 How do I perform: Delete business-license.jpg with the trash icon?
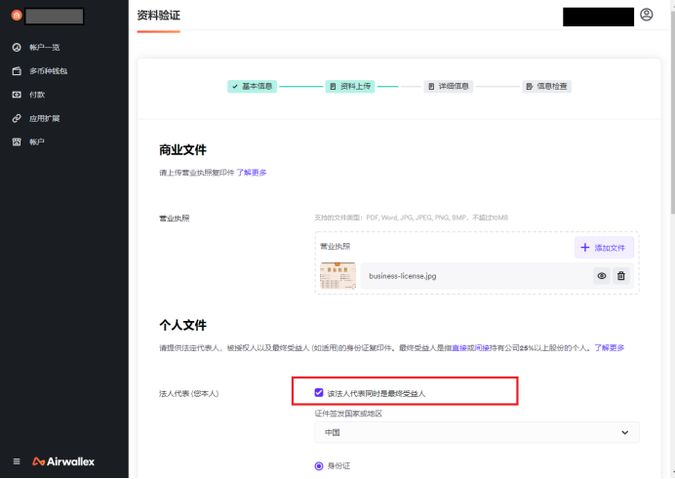[621, 276]
